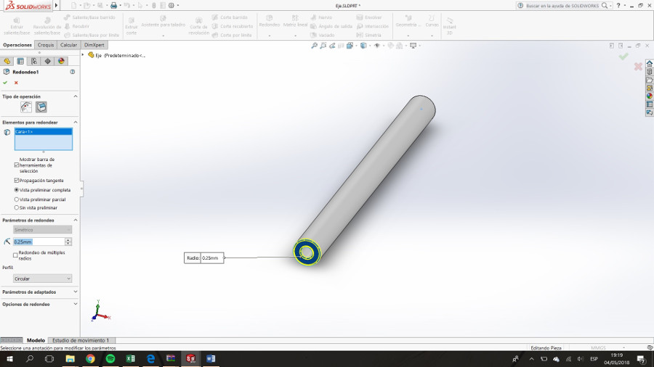
Task: Switch to Estudio de movimiento 1 tab
Action: click(x=81, y=340)
